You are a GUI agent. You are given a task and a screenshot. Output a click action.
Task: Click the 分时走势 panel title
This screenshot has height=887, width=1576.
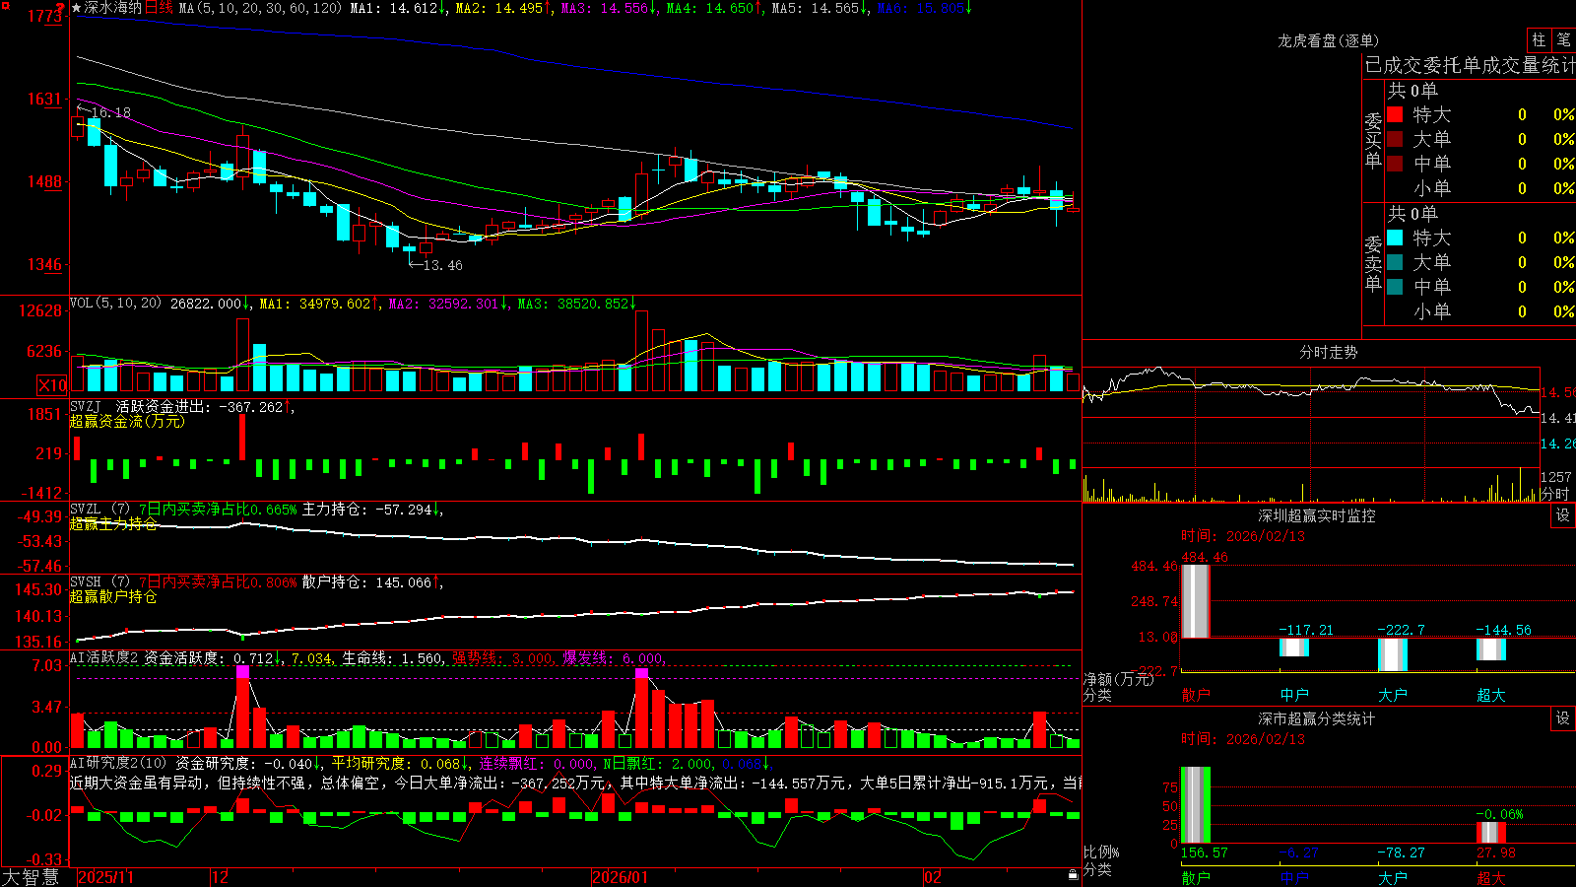(1328, 352)
